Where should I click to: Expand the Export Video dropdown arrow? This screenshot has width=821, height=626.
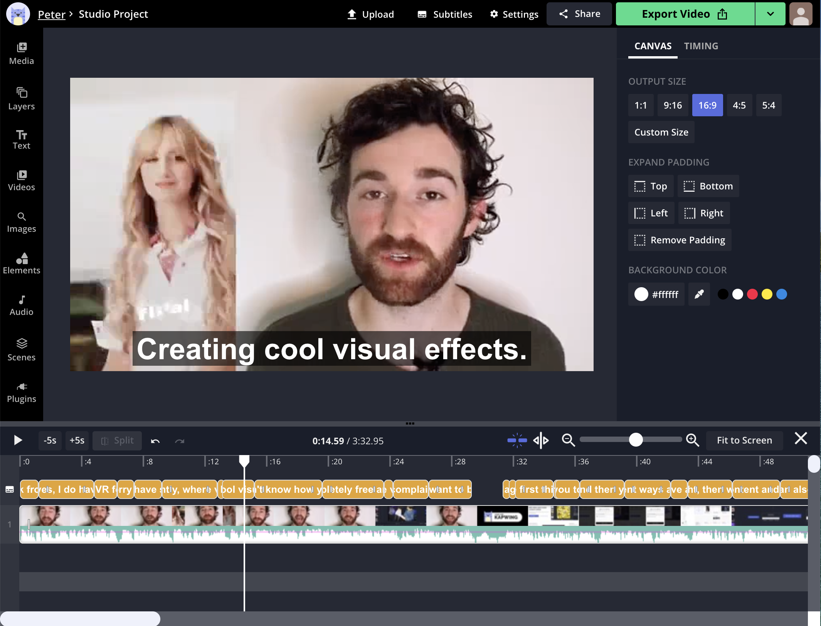coord(770,14)
